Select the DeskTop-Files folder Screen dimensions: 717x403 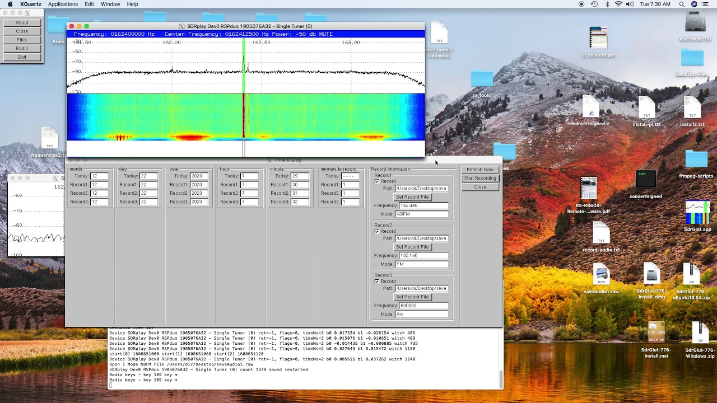click(x=692, y=58)
